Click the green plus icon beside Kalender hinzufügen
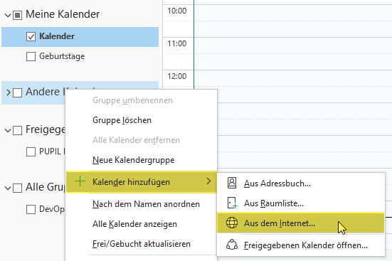Image resolution: width=392 pixels, height=261 pixels. click(80, 181)
